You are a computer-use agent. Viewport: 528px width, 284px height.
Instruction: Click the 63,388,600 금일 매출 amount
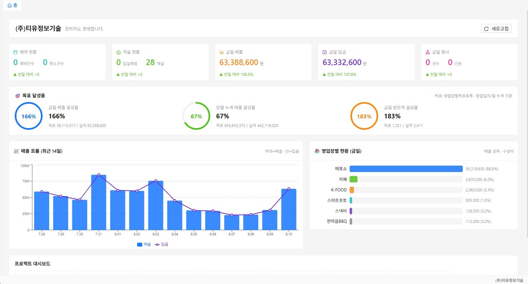(x=239, y=63)
